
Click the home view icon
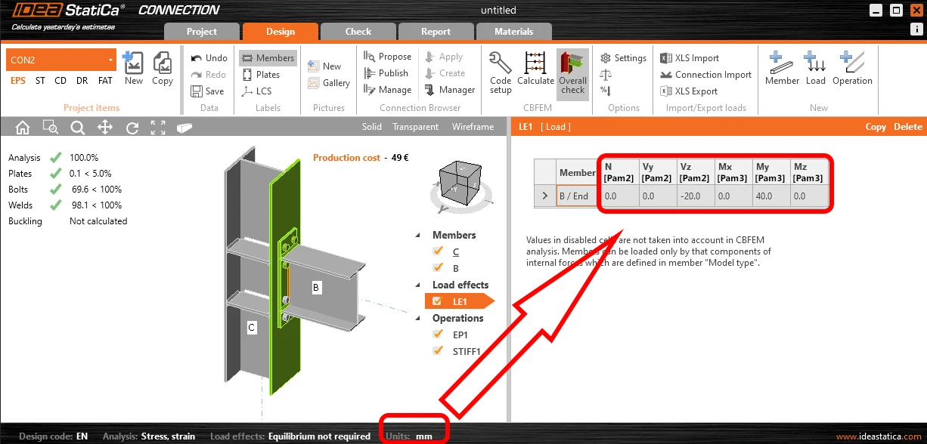pos(23,128)
